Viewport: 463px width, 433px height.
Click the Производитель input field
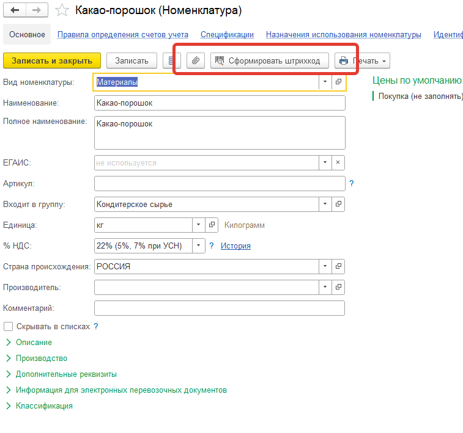(x=207, y=287)
